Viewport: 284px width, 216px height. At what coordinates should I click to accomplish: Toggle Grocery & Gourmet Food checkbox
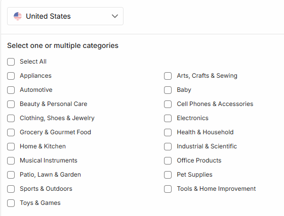pyautogui.click(x=11, y=132)
